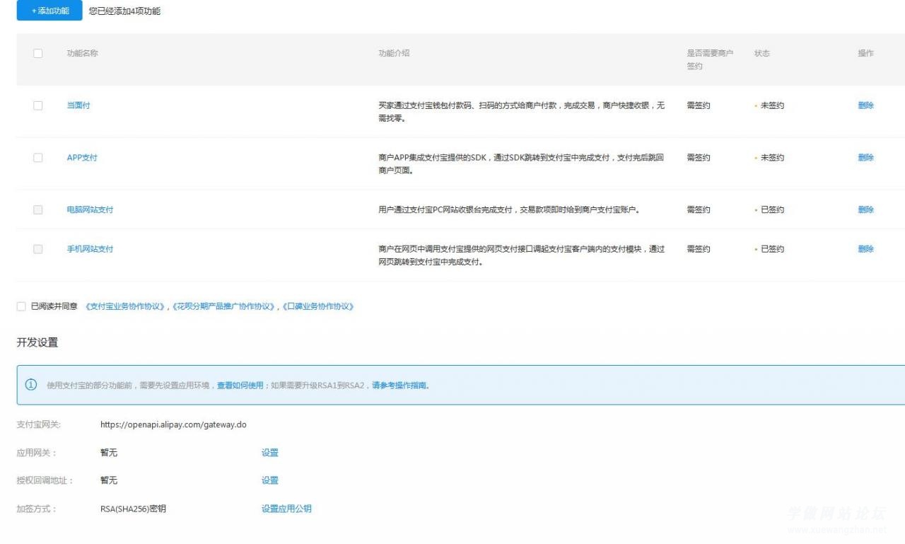Delete the APP支付 feature via 删除
The height and width of the screenshot is (544, 905).
point(865,157)
